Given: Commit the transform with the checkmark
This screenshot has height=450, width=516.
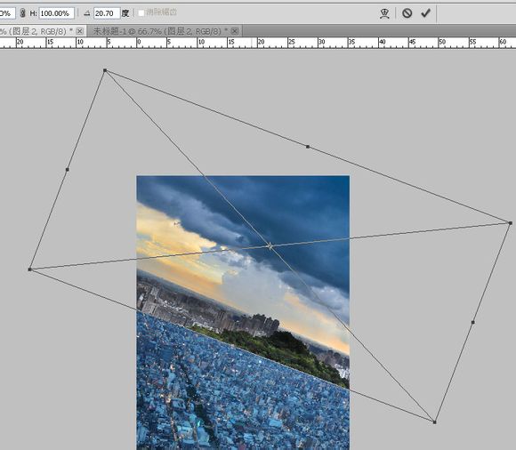Looking at the screenshot, I should coord(425,13).
